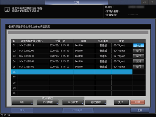
Task: Click the 复印 button
Action: (121, 102)
